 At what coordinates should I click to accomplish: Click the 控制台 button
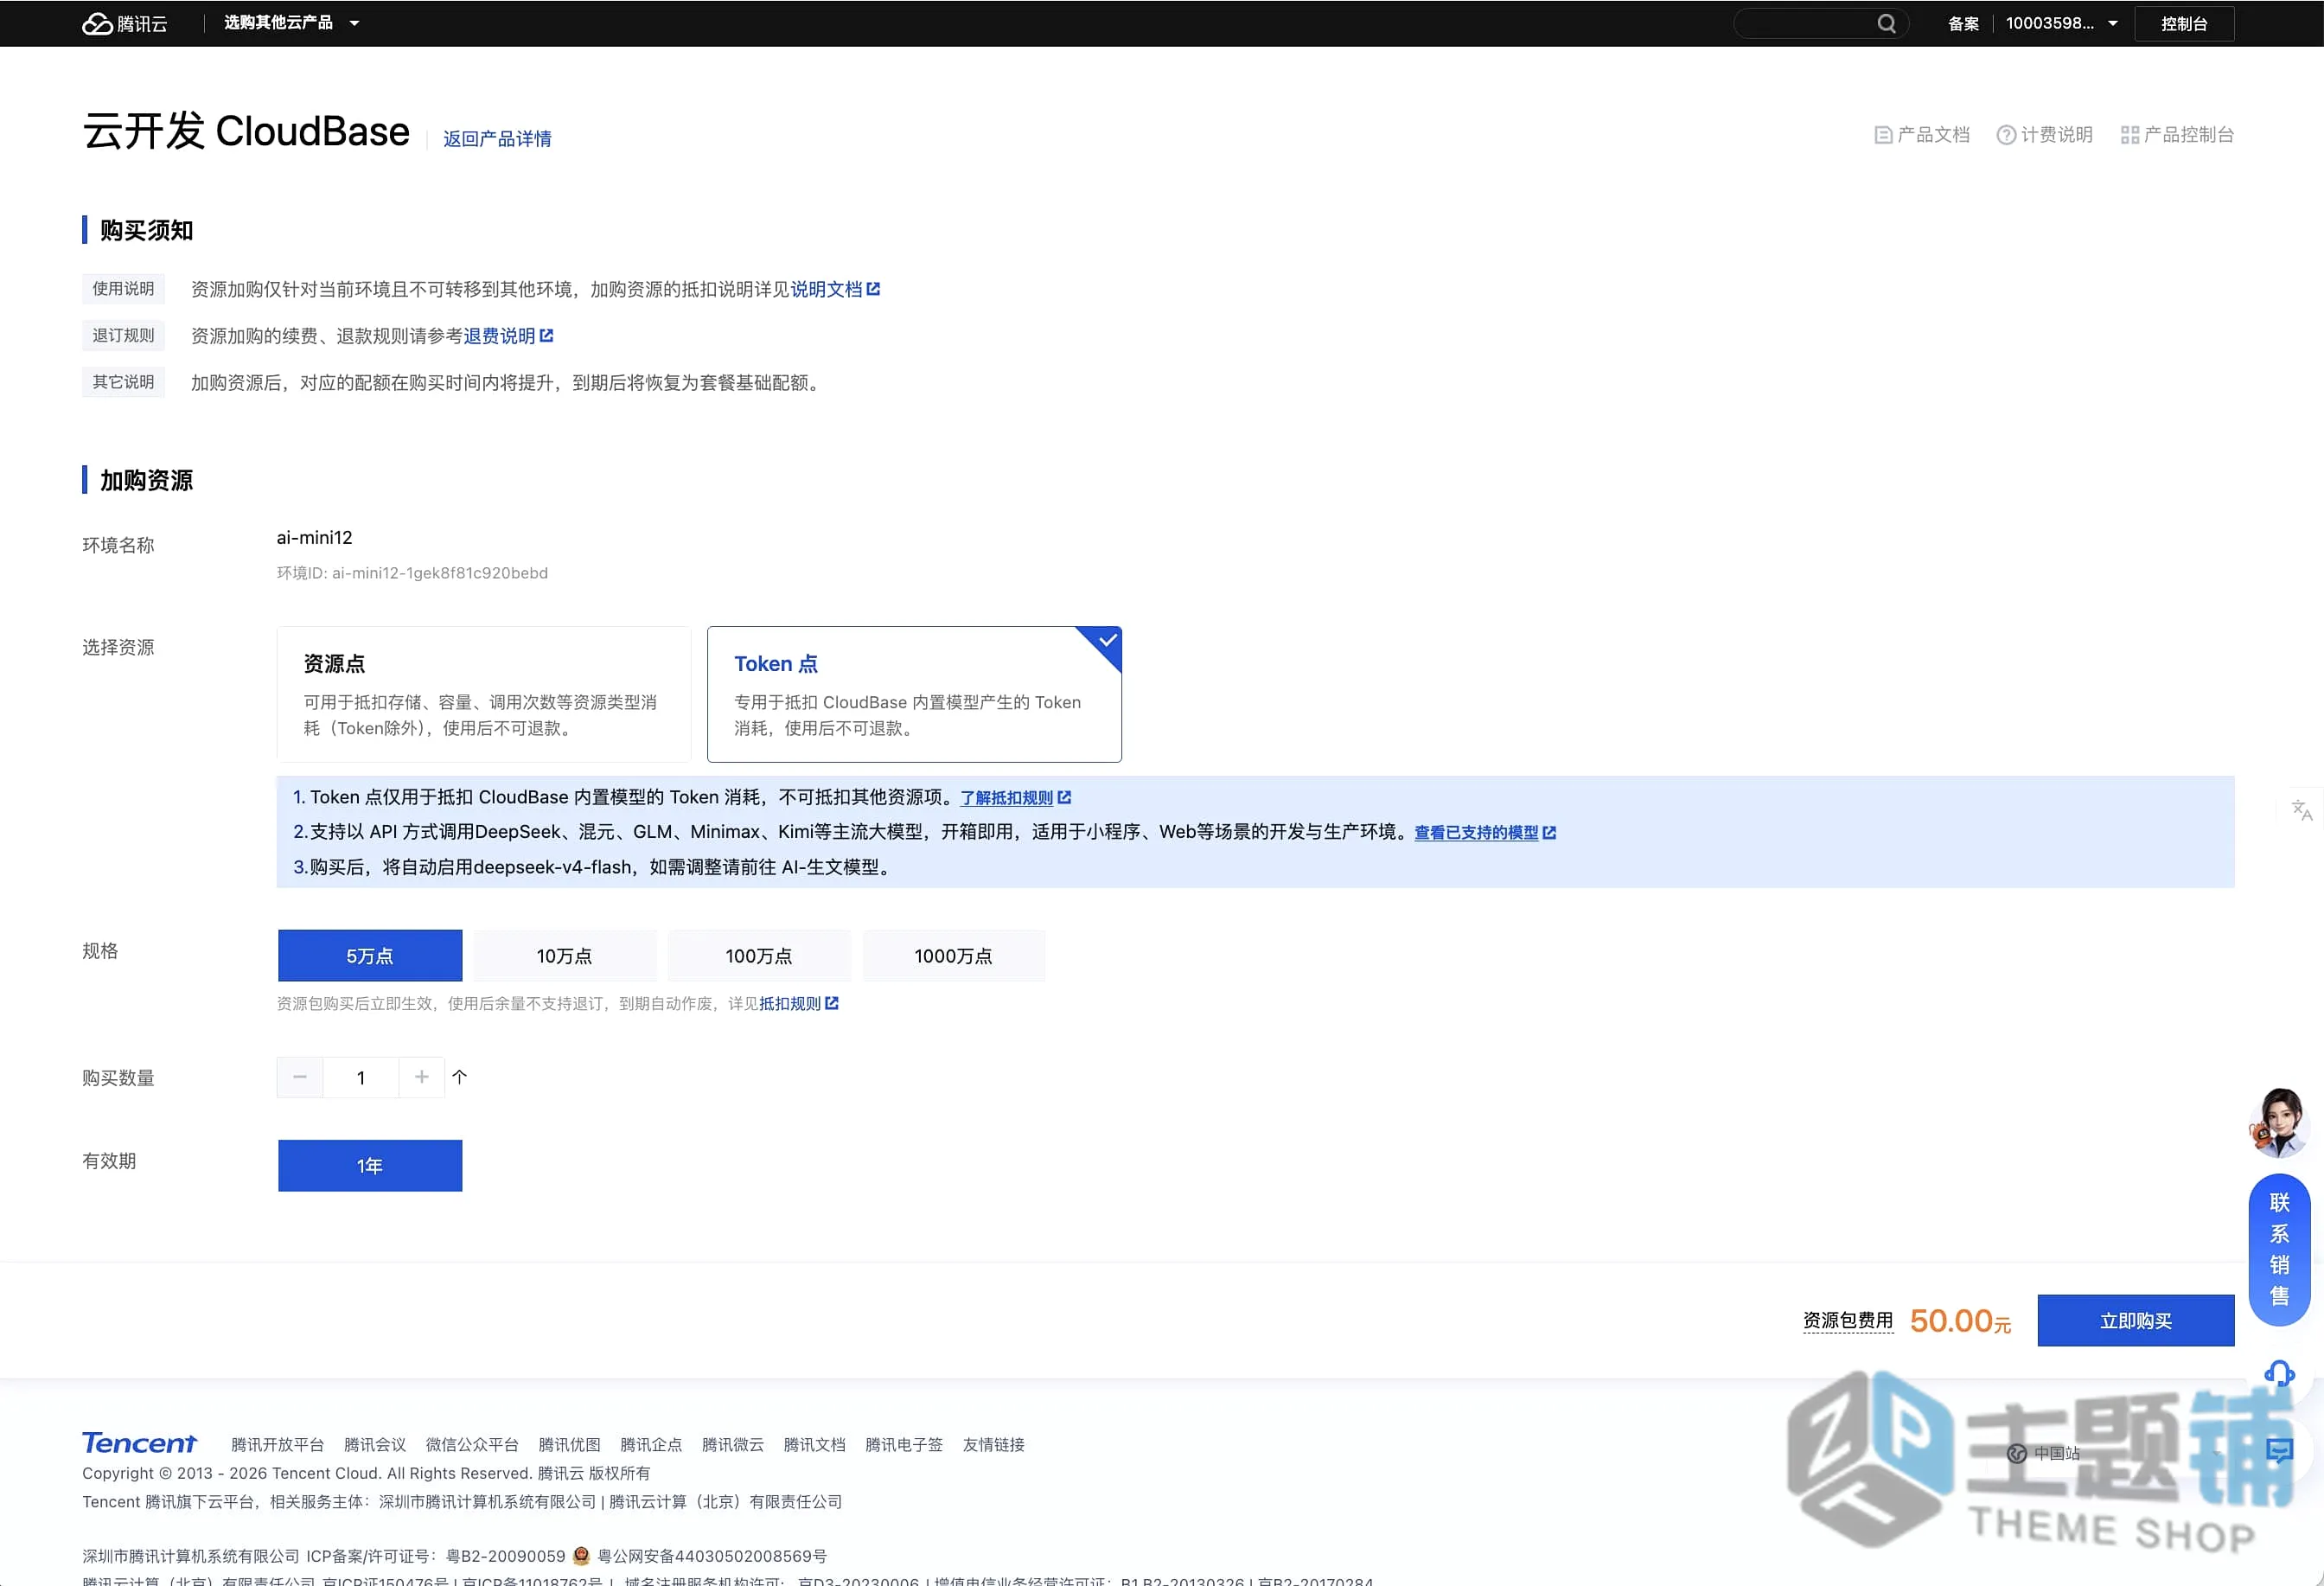coord(2184,23)
